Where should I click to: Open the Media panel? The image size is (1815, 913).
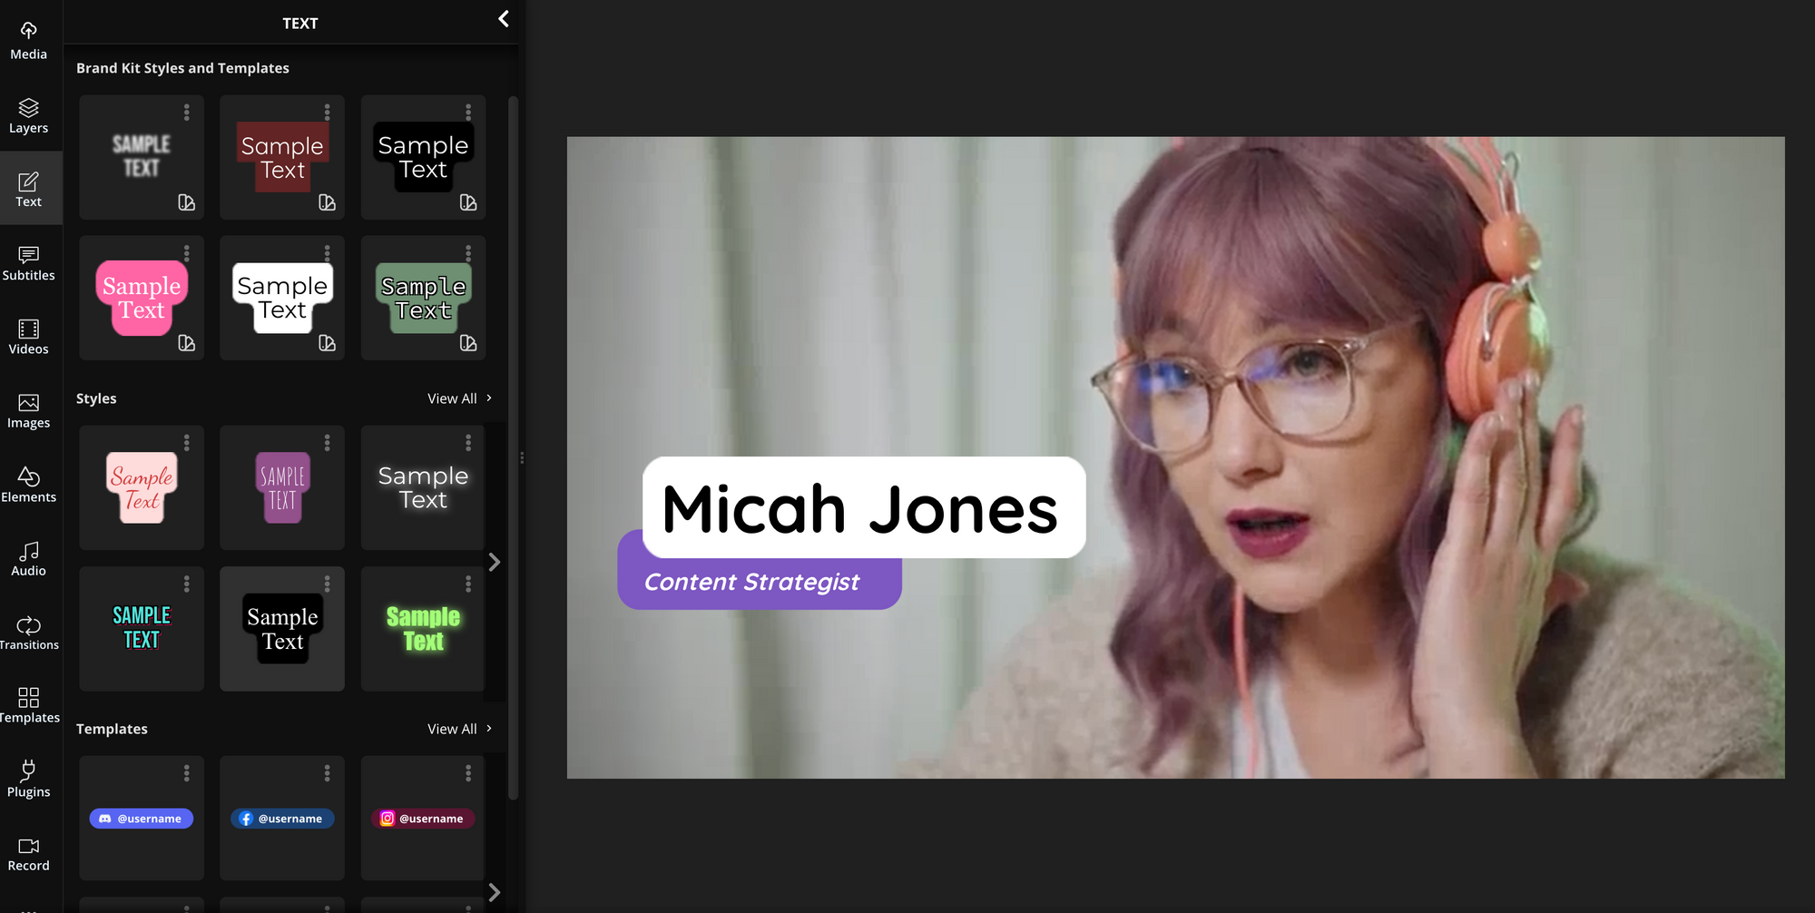click(x=28, y=41)
